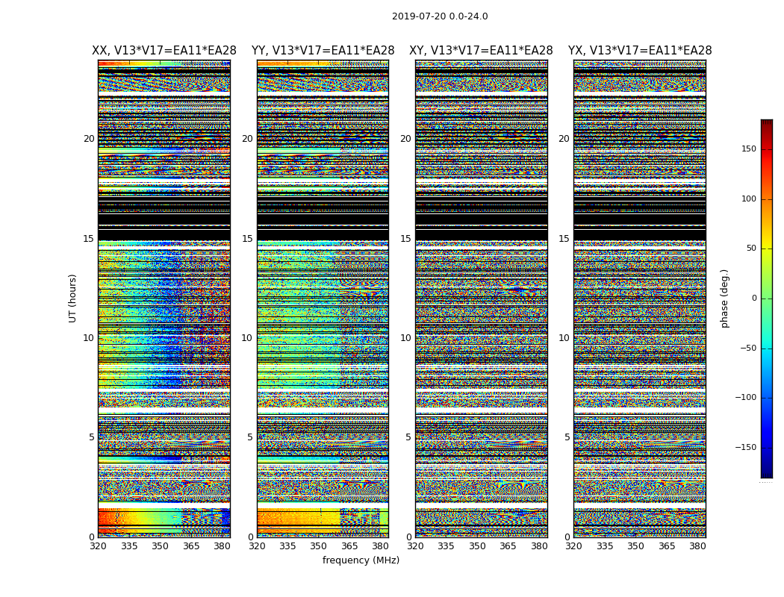The height and width of the screenshot is (597, 784).
Task: Click the 365 frequency tick under YX panel
Action: click(667, 546)
